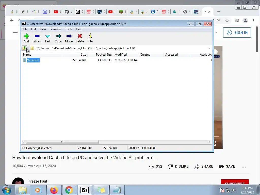Open the File menu in 7-Zip

[x=25, y=29]
